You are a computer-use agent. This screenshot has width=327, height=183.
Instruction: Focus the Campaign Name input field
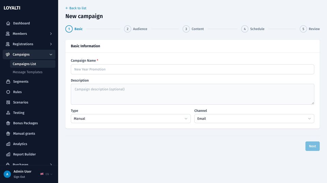tap(192, 69)
